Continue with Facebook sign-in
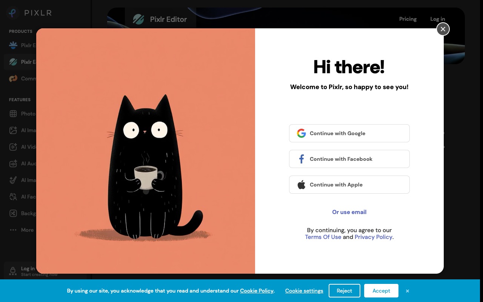Screen dimensions: 483x302 point(349,159)
